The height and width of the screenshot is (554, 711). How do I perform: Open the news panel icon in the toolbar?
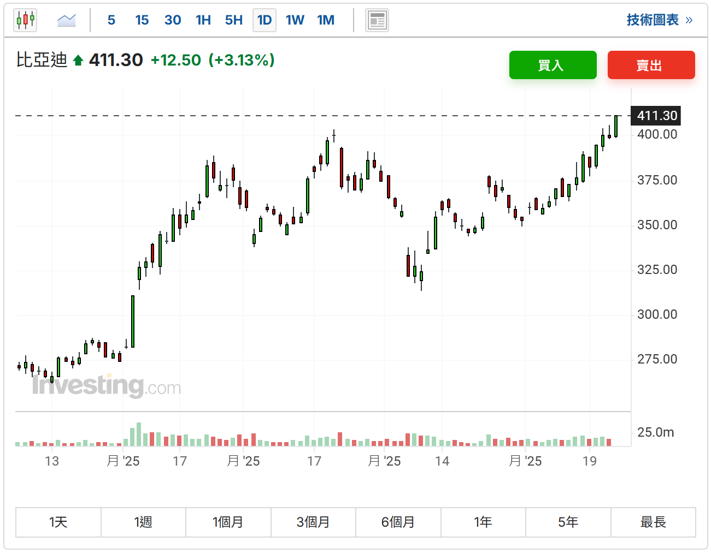(377, 21)
